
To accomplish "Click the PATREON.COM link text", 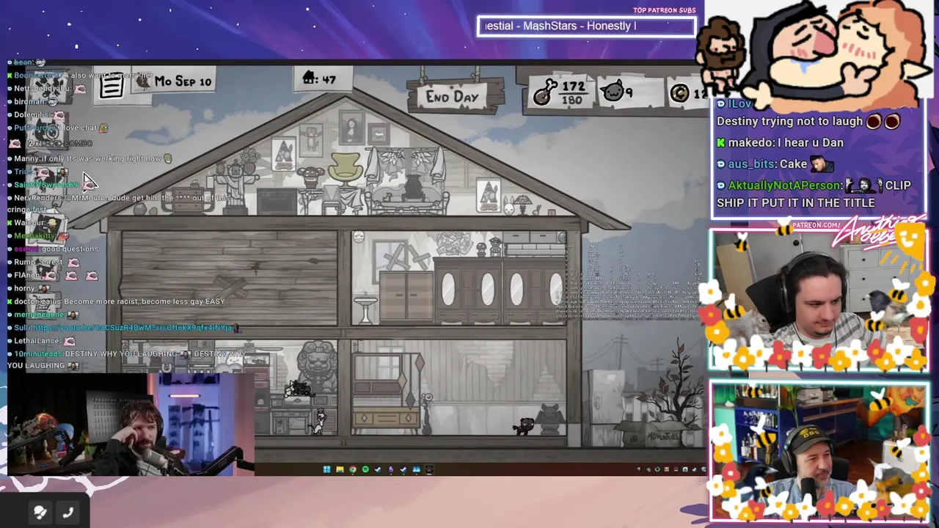I will (816, 225).
